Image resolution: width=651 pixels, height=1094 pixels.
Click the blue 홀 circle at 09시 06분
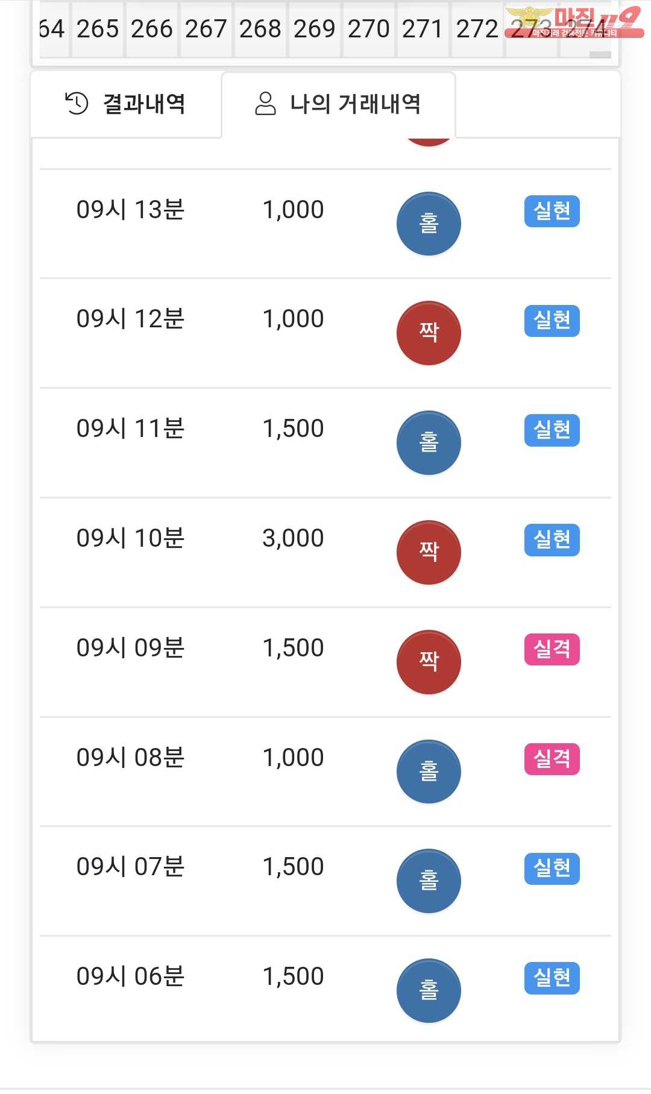pos(429,990)
